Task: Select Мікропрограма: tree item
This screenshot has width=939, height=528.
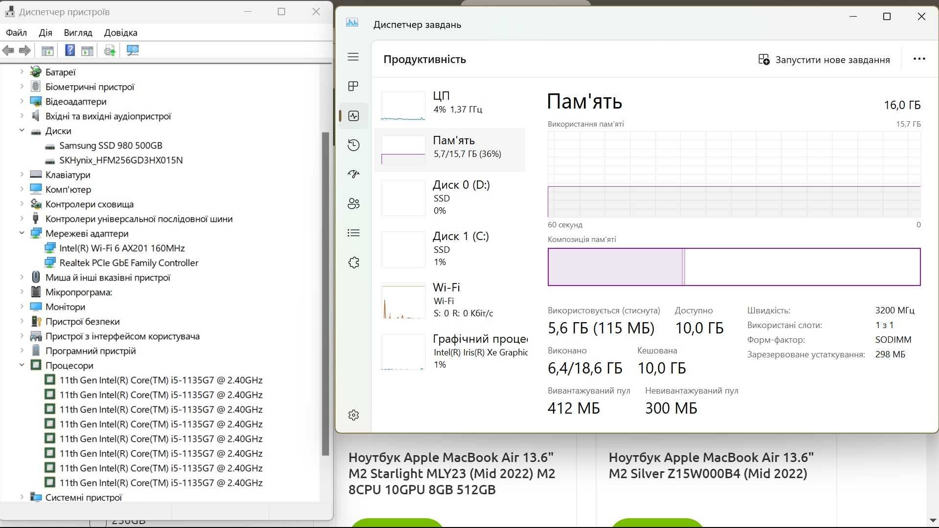Action: click(79, 292)
